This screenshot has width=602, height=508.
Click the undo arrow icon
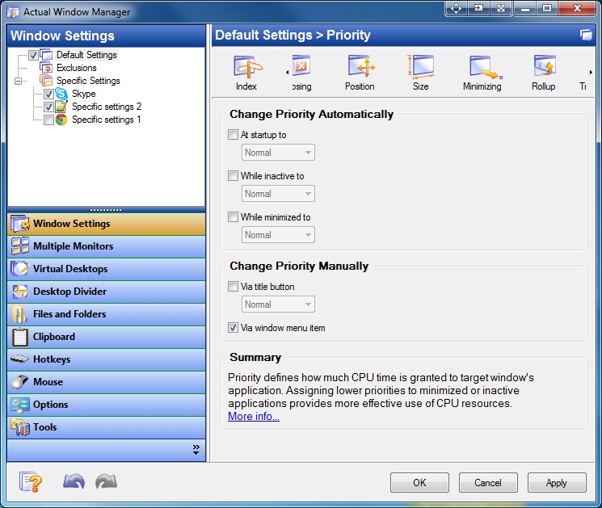coord(74,481)
